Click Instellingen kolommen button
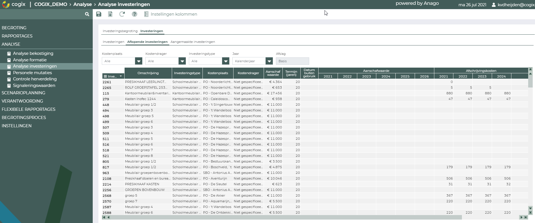This screenshot has width=535, height=223. (x=171, y=14)
